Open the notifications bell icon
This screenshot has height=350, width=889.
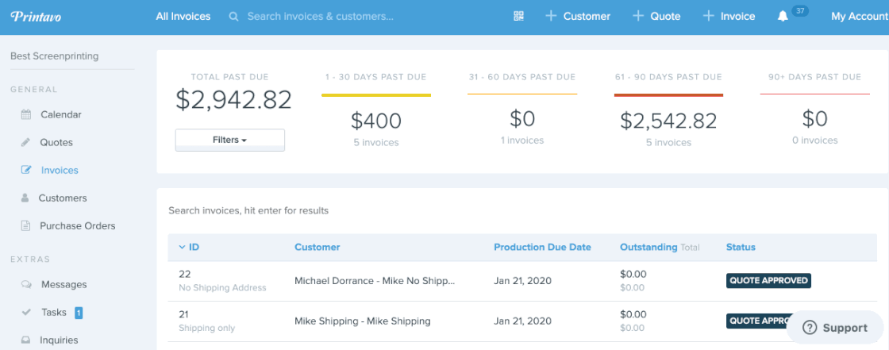point(783,16)
